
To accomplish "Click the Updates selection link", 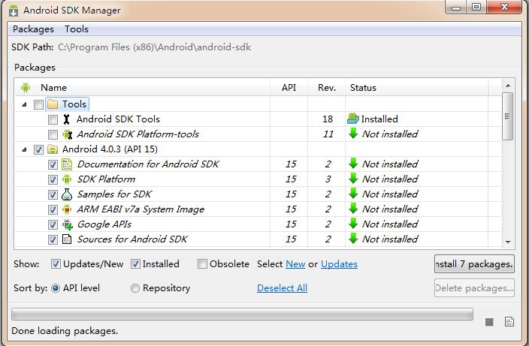I will pyautogui.click(x=339, y=264).
